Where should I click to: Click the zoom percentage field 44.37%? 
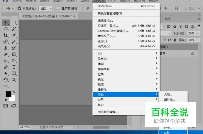25,127
